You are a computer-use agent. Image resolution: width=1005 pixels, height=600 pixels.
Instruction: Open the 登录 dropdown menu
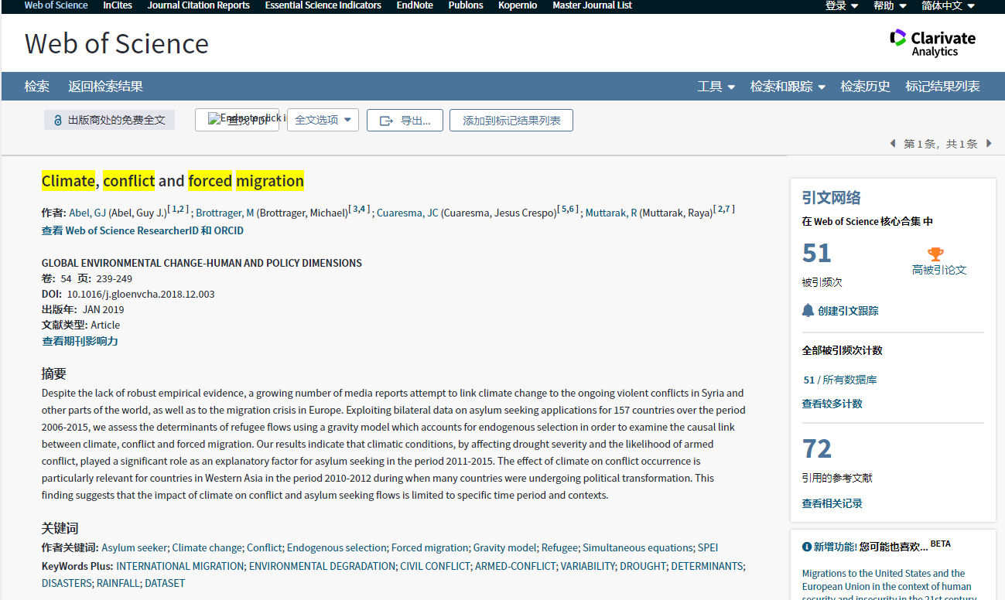coord(842,5)
